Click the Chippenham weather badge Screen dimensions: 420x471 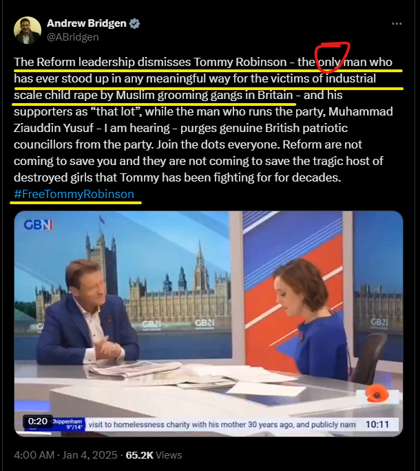(x=69, y=424)
